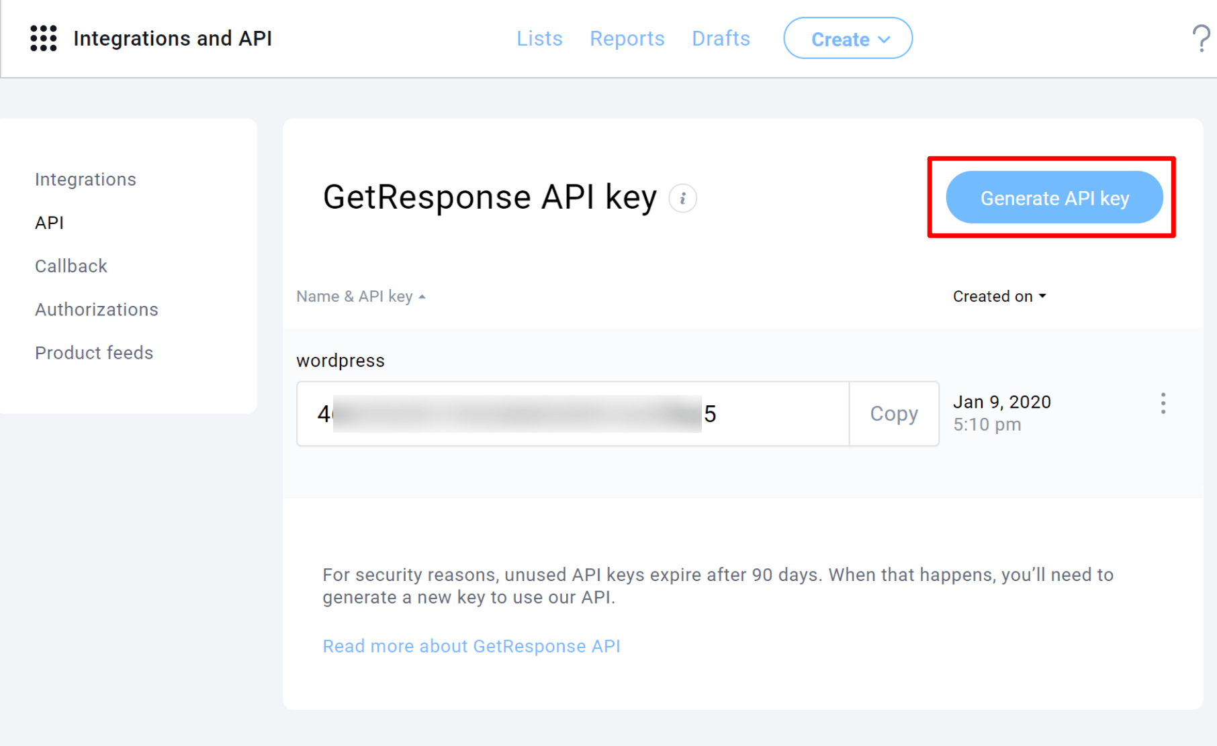Open the three-dot menu for the wordpress key

1163,403
